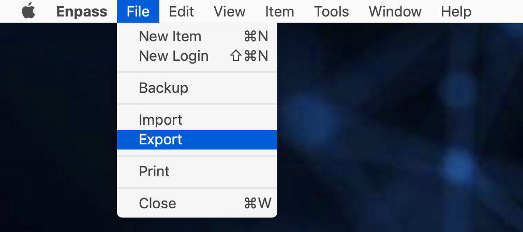Click the ⌘N shortcut hint beside New Item
Screen dimensions: 523x232
pyautogui.click(x=256, y=37)
